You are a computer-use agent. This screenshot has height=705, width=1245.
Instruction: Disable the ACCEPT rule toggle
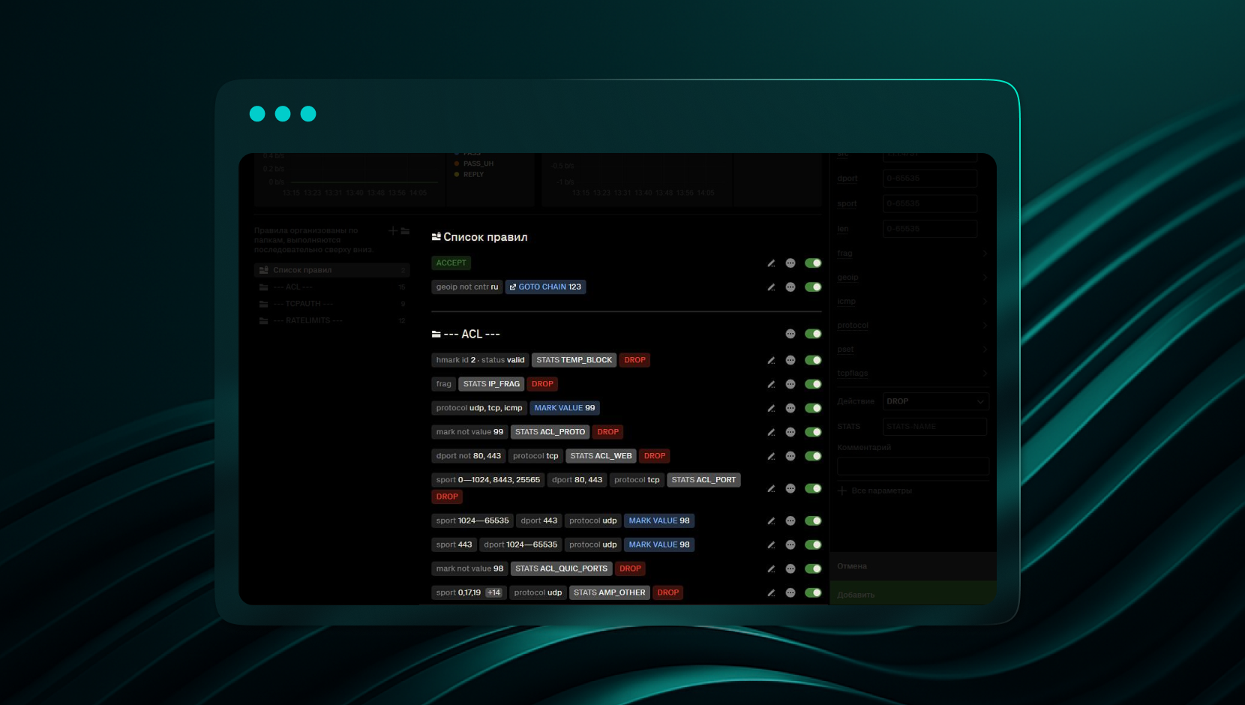[x=813, y=263]
